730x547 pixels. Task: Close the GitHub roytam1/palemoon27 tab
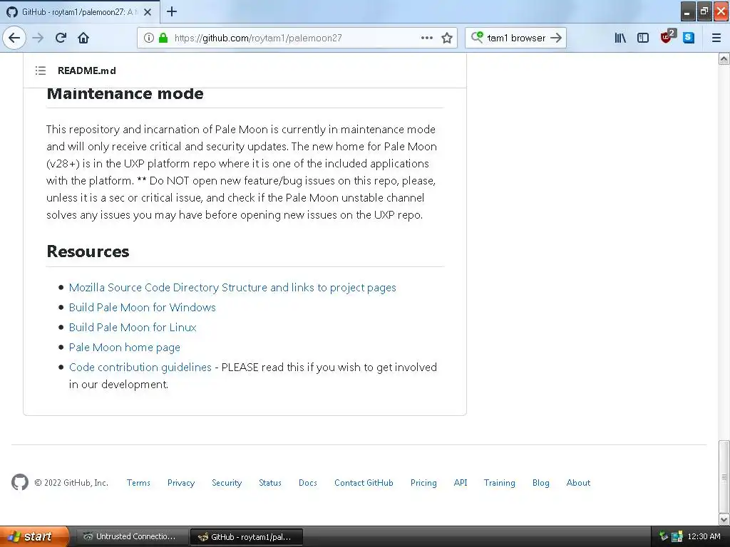point(148,12)
